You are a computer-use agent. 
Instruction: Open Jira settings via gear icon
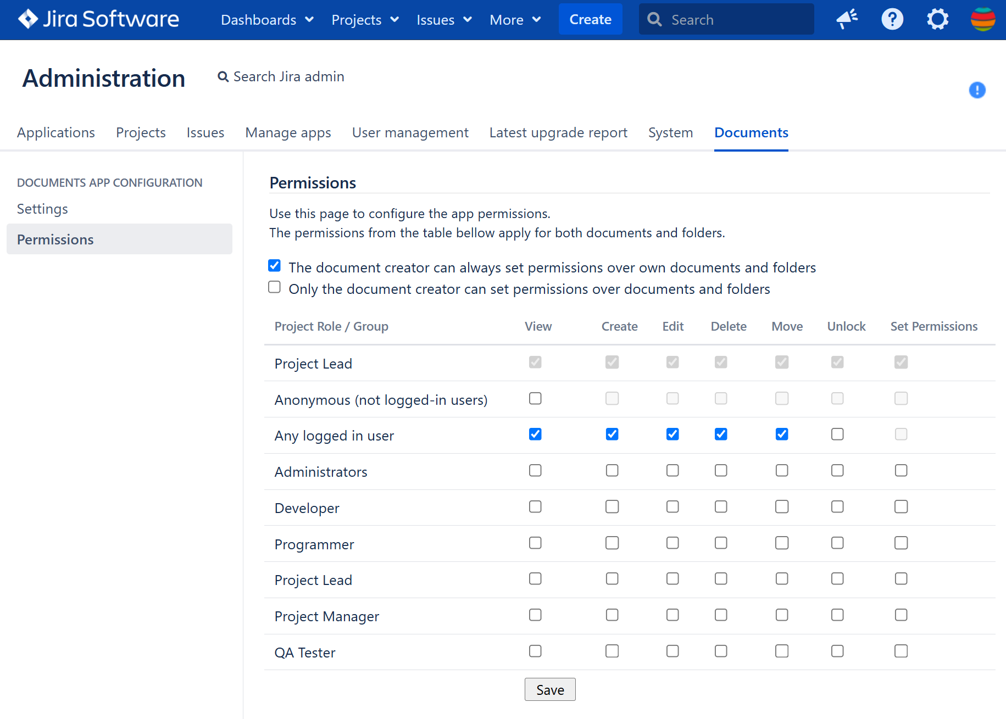(x=937, y=19)
